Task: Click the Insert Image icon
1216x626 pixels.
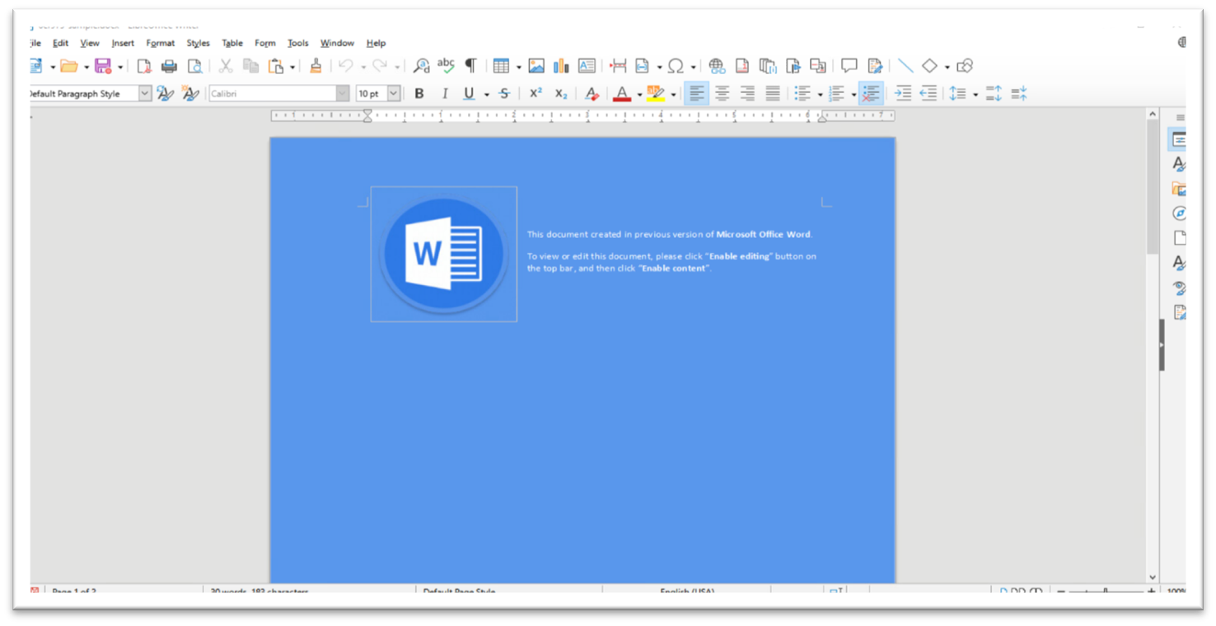Action: (536, 66)
